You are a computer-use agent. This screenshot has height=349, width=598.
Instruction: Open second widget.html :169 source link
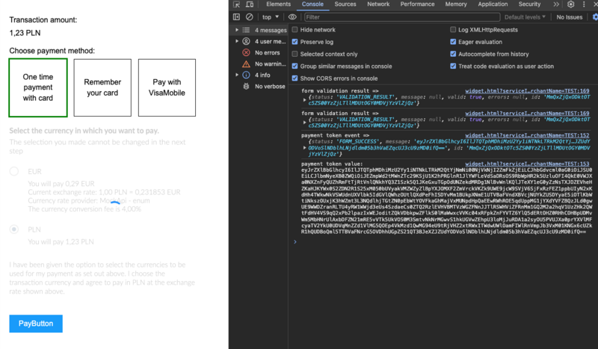527,114
